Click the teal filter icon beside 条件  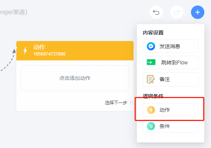point(151,126)
